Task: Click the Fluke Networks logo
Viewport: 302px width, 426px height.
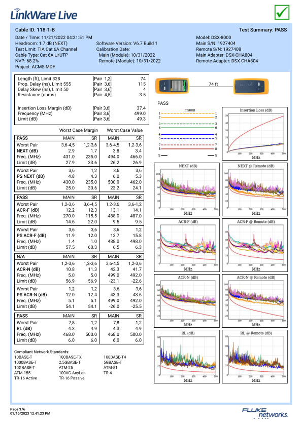Action: [264, 413]
